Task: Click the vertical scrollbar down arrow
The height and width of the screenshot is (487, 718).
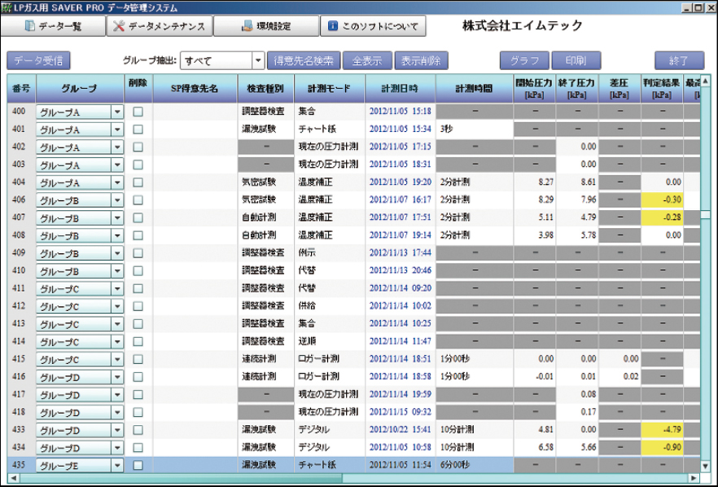Action: coord(706,466)
